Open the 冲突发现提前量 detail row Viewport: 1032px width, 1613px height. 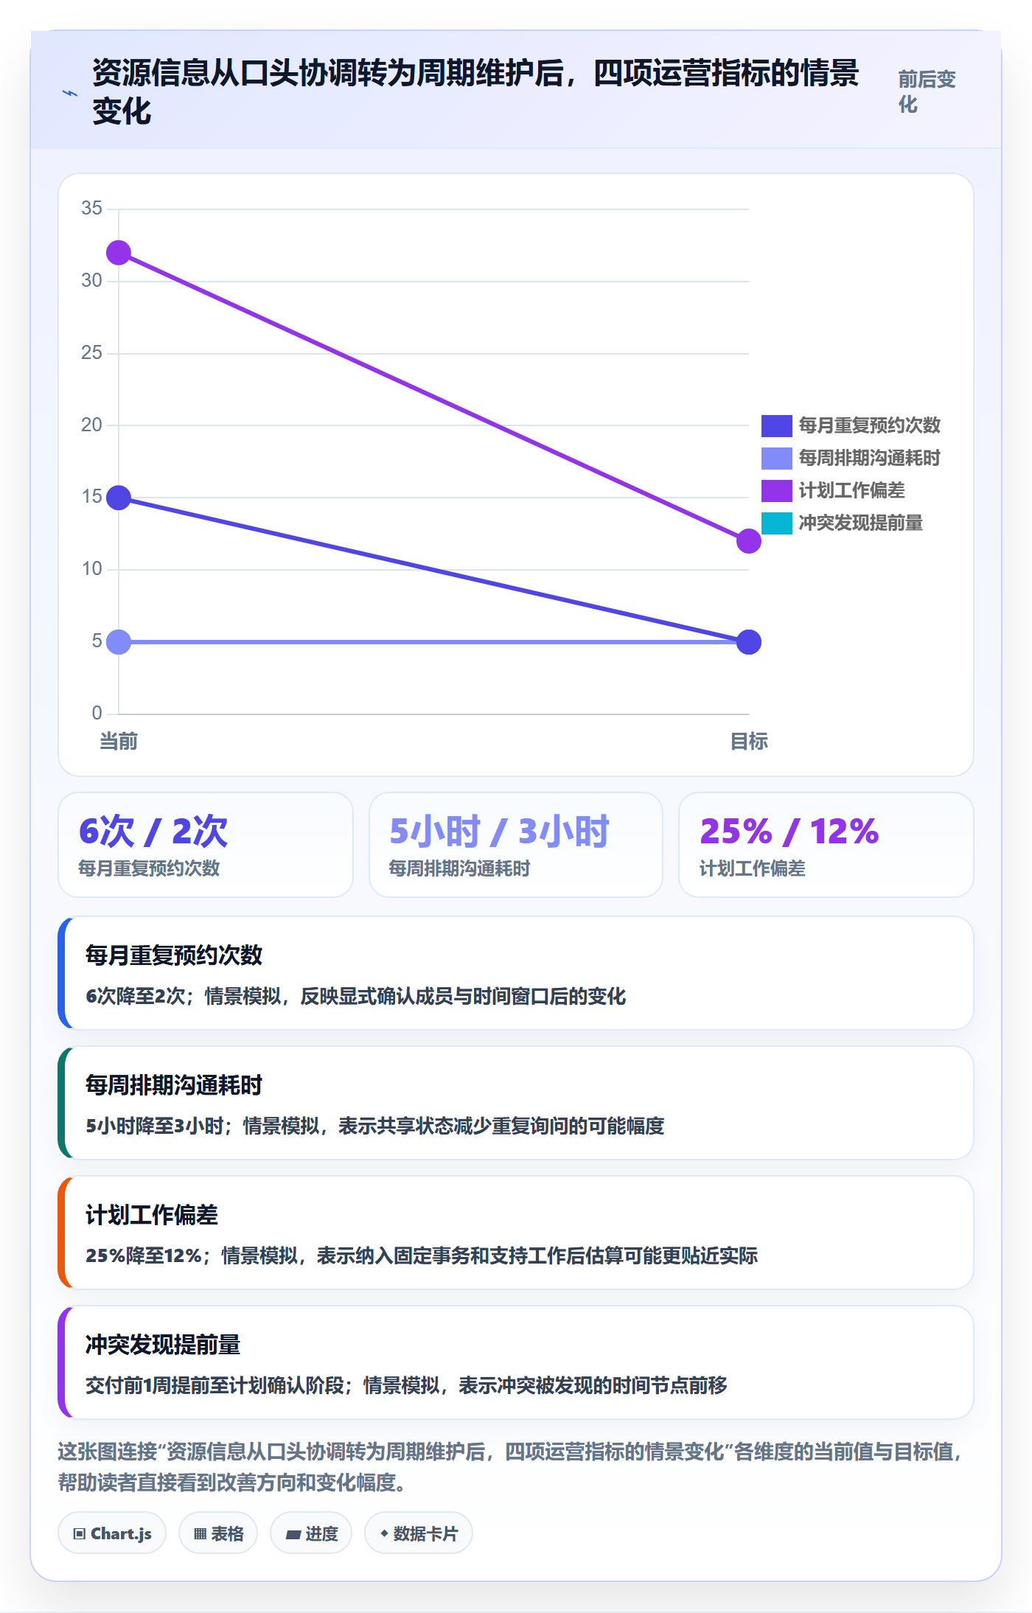516,1362
